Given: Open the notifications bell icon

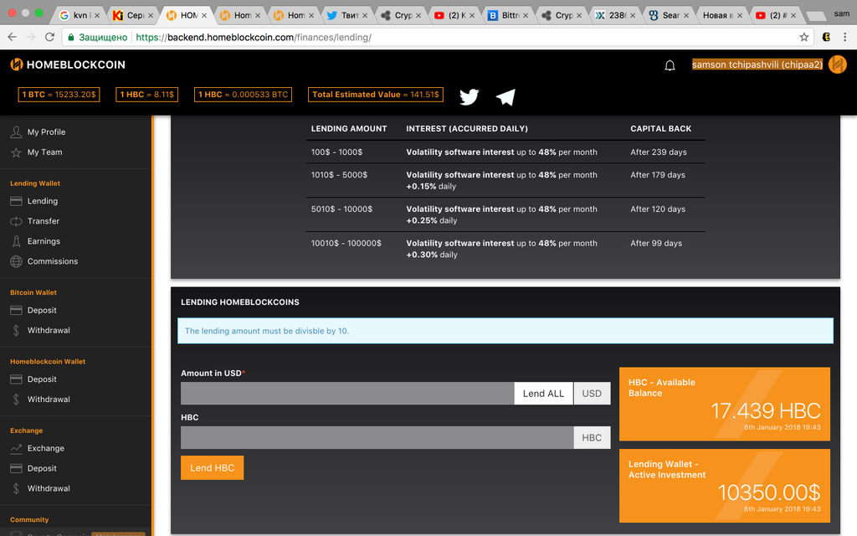Looking at the screenshot, I should (670, 65).
